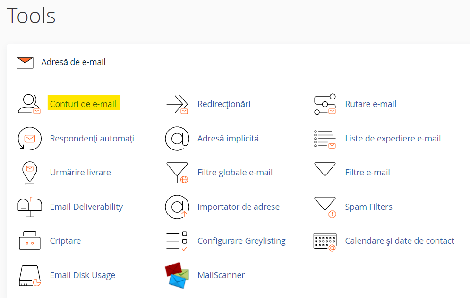Open the Adresă implicită at-sign icon

tap(177, 139)
